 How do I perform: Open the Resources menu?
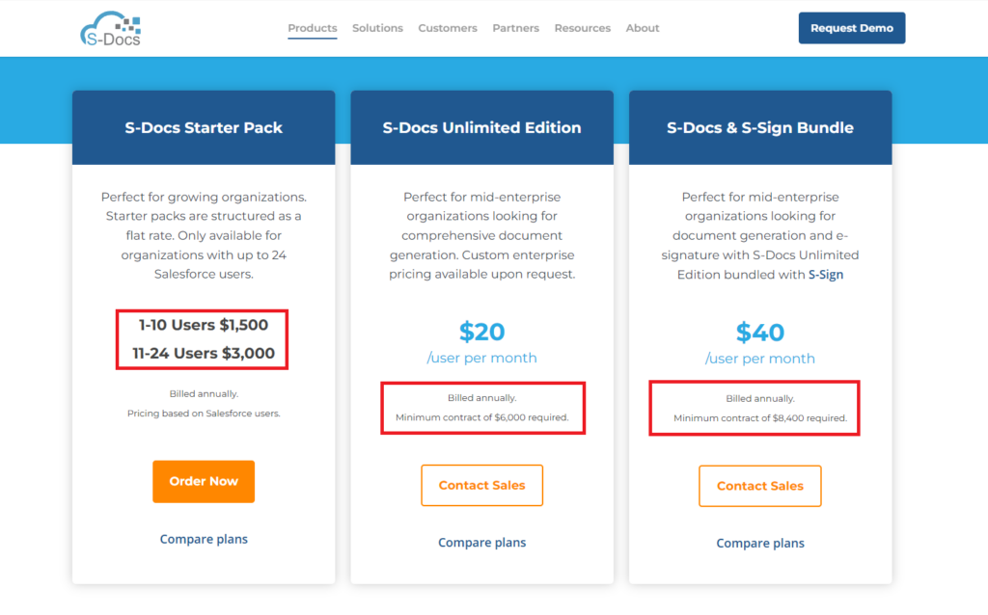coord(583,28)
